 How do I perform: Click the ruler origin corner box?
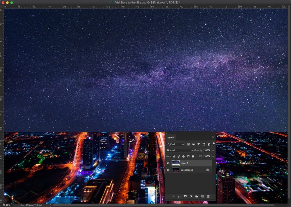click(2, 7)
